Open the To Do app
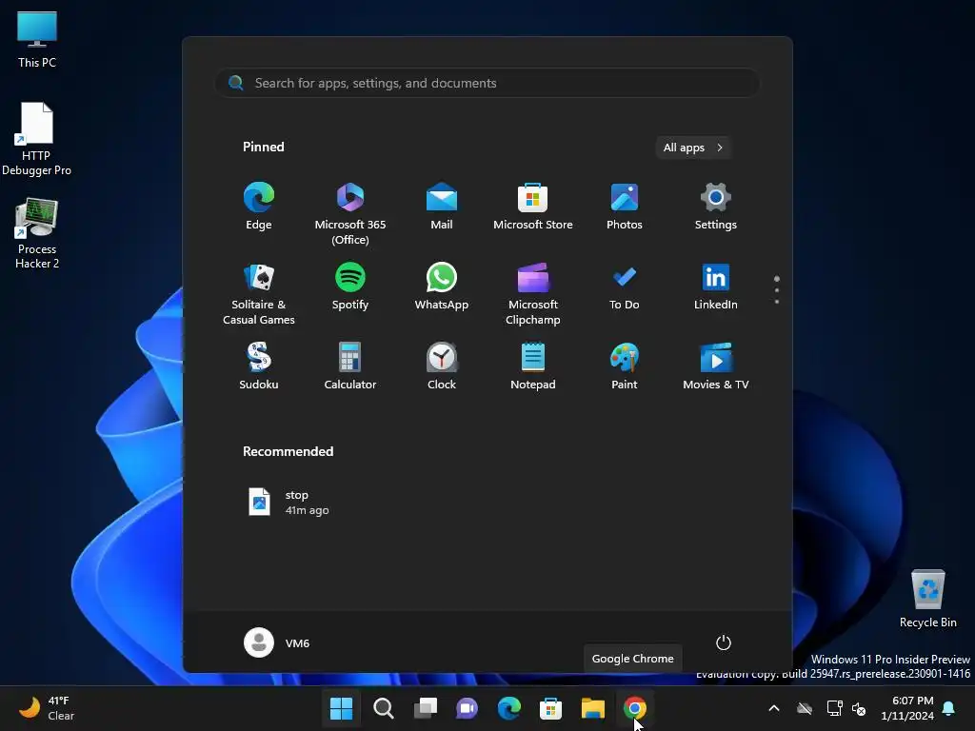Viewport: 975px width, 731px height. 625,286
